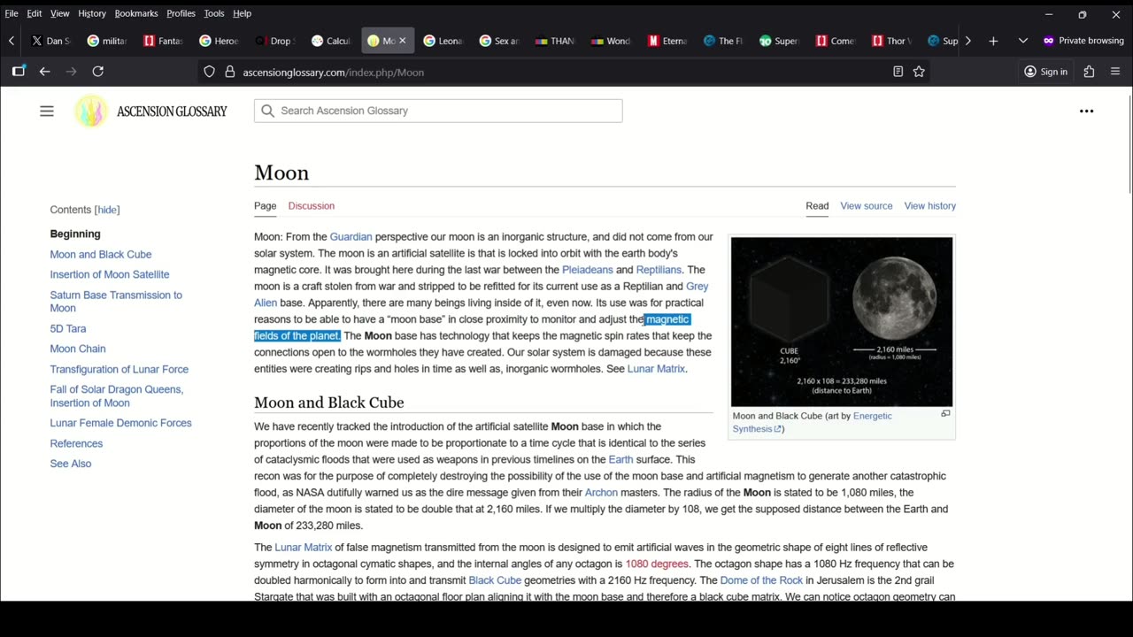
Task: Switch to the Eterna browser tab
Action: pyautogui.click(x=667, y=41)
